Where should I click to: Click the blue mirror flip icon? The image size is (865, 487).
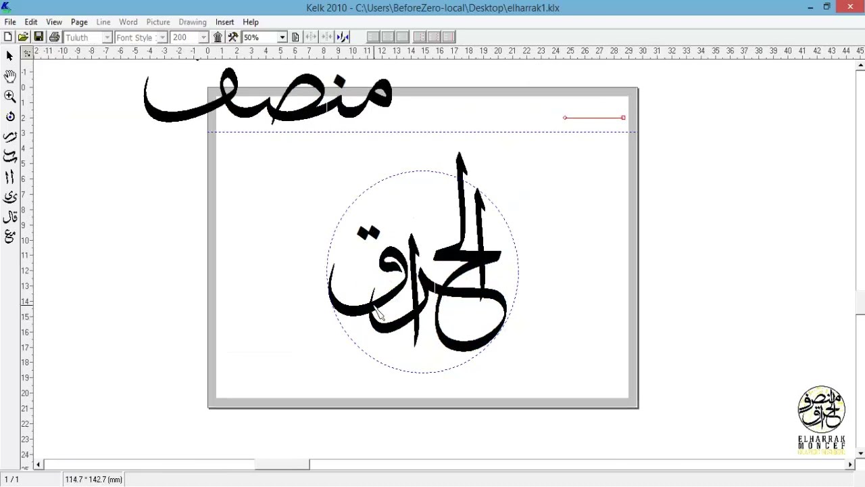click(343, 37)
